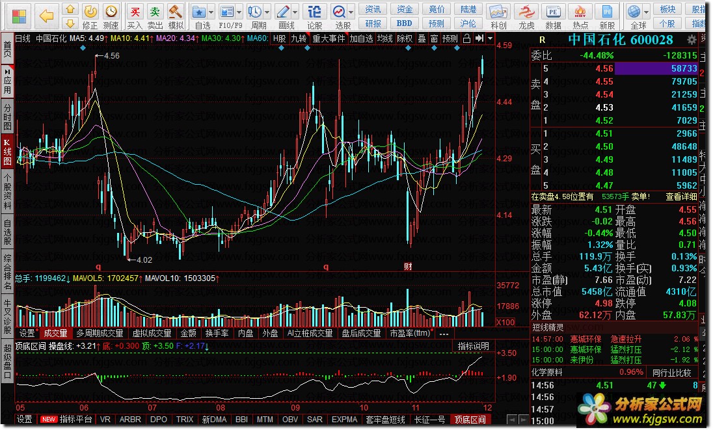Click the gear icon beside 中国石化 600028
Screen dimensions: 713x430
pyautogui.click(x=691, y=40)
